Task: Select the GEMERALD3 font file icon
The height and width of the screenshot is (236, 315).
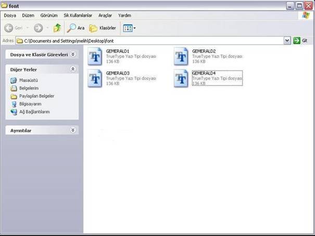Action: 95,79
